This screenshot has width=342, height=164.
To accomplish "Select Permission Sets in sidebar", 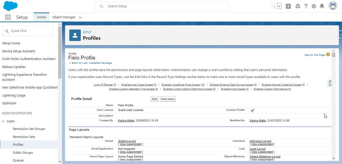I will click(24, 137).
